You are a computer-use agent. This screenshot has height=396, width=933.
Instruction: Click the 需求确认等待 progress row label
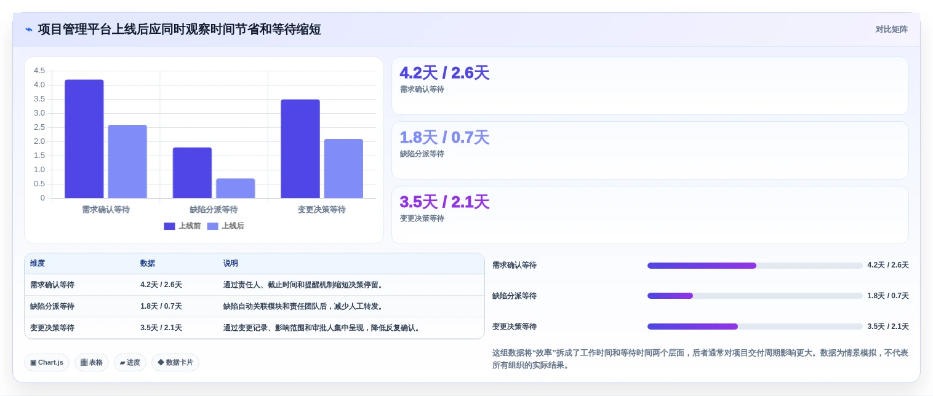pos(515,265)
